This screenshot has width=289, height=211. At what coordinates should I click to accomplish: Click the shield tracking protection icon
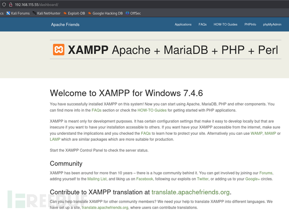tap(4, 5)
